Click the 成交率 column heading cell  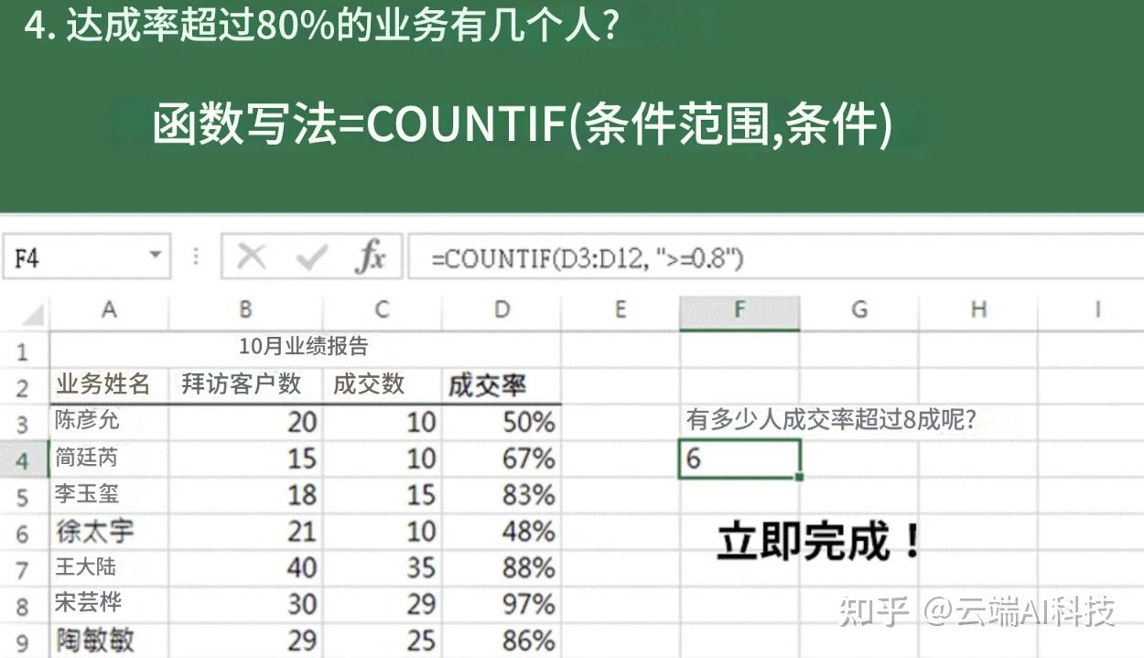click(501, 385)
